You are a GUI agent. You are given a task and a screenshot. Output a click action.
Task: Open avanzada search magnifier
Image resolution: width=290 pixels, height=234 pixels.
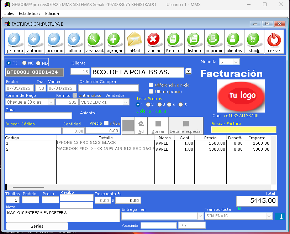(x=95, y=42)
